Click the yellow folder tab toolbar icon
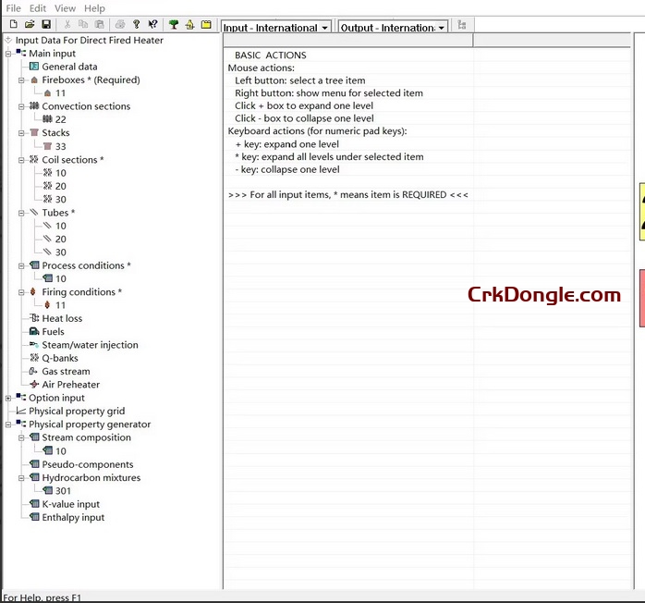The width and height of the screenshot is (645, 603). point(206,24)
